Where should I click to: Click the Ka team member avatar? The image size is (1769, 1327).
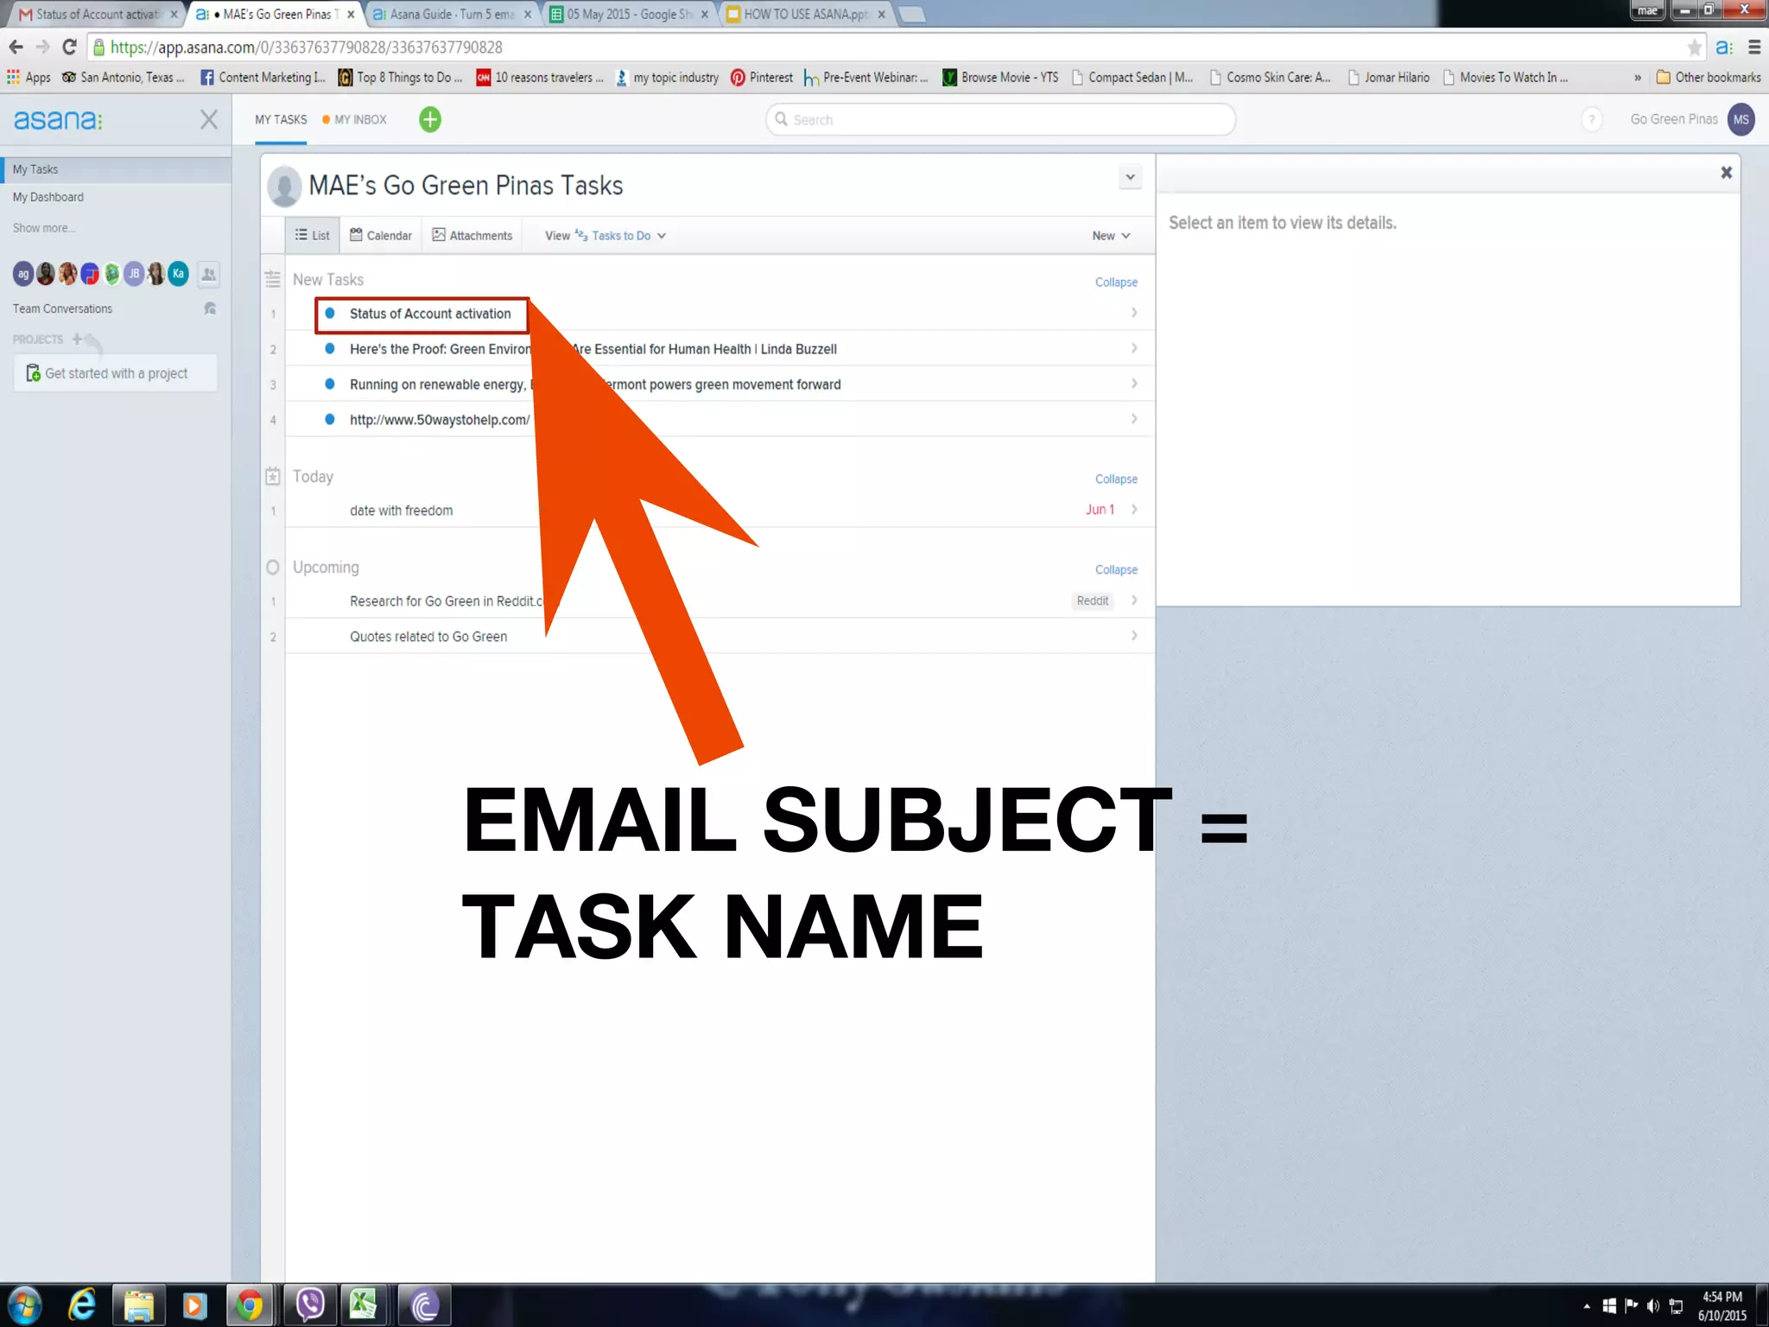[178, 274]
